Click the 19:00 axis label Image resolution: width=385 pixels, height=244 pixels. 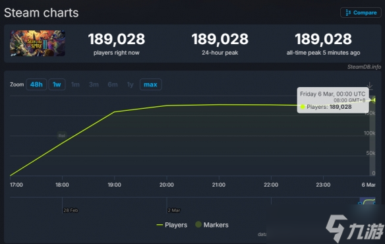click(x=114, y=185)
